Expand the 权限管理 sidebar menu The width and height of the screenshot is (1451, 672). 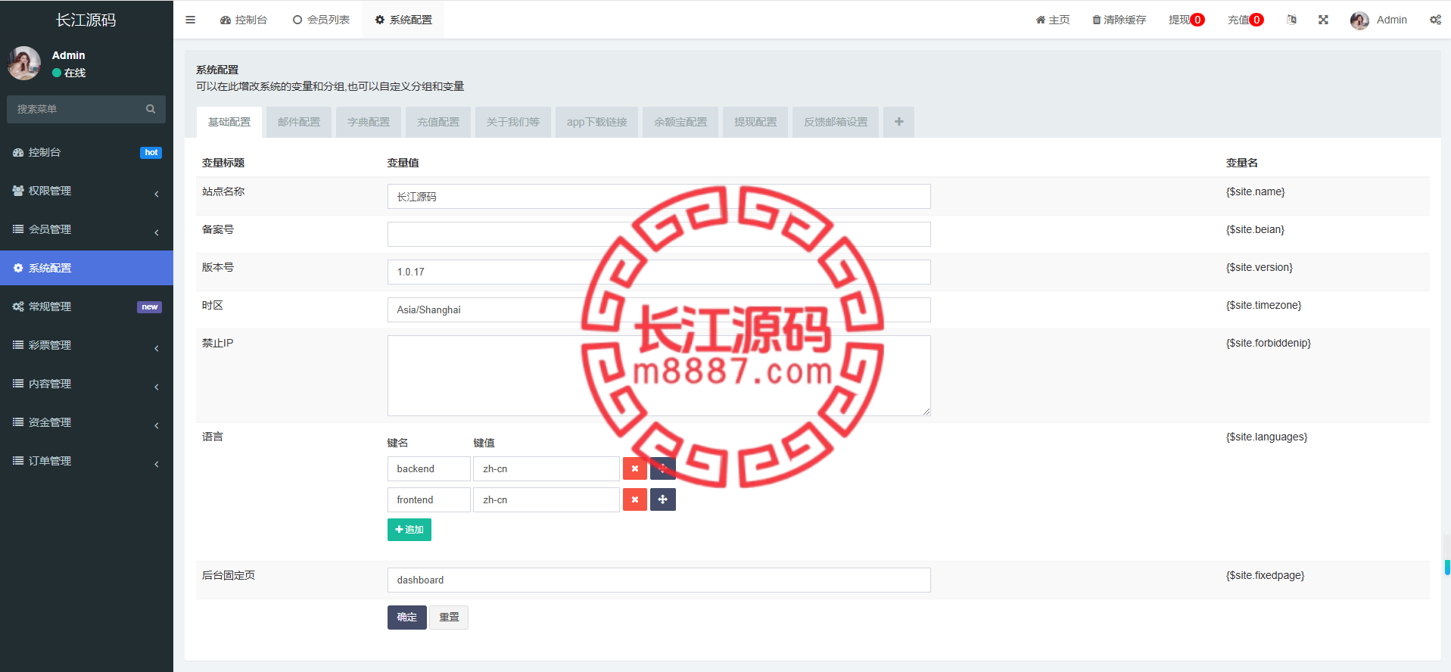[x=86, y=191]
